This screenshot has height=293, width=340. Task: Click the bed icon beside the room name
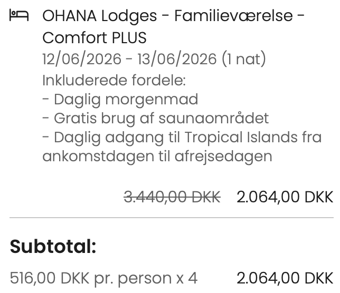point(18,16)
